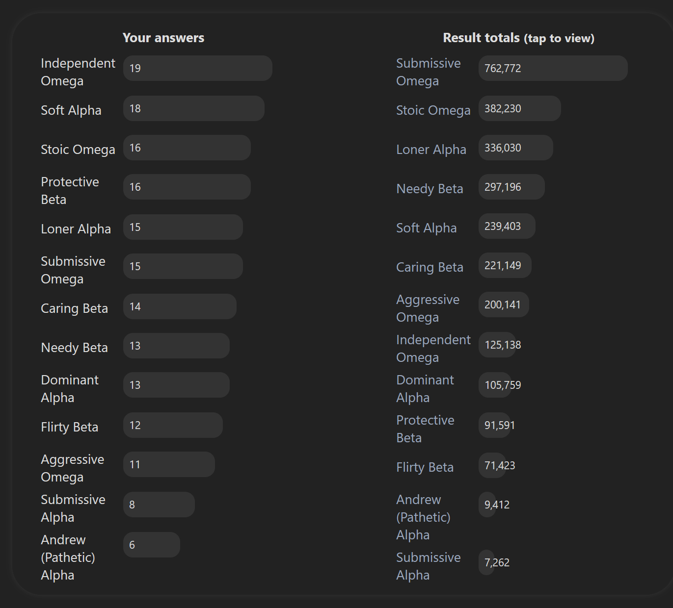The width and height of the screenshot is (673, 608).
Task: Click the score bar showing 14
Action: tap(180, 306)
